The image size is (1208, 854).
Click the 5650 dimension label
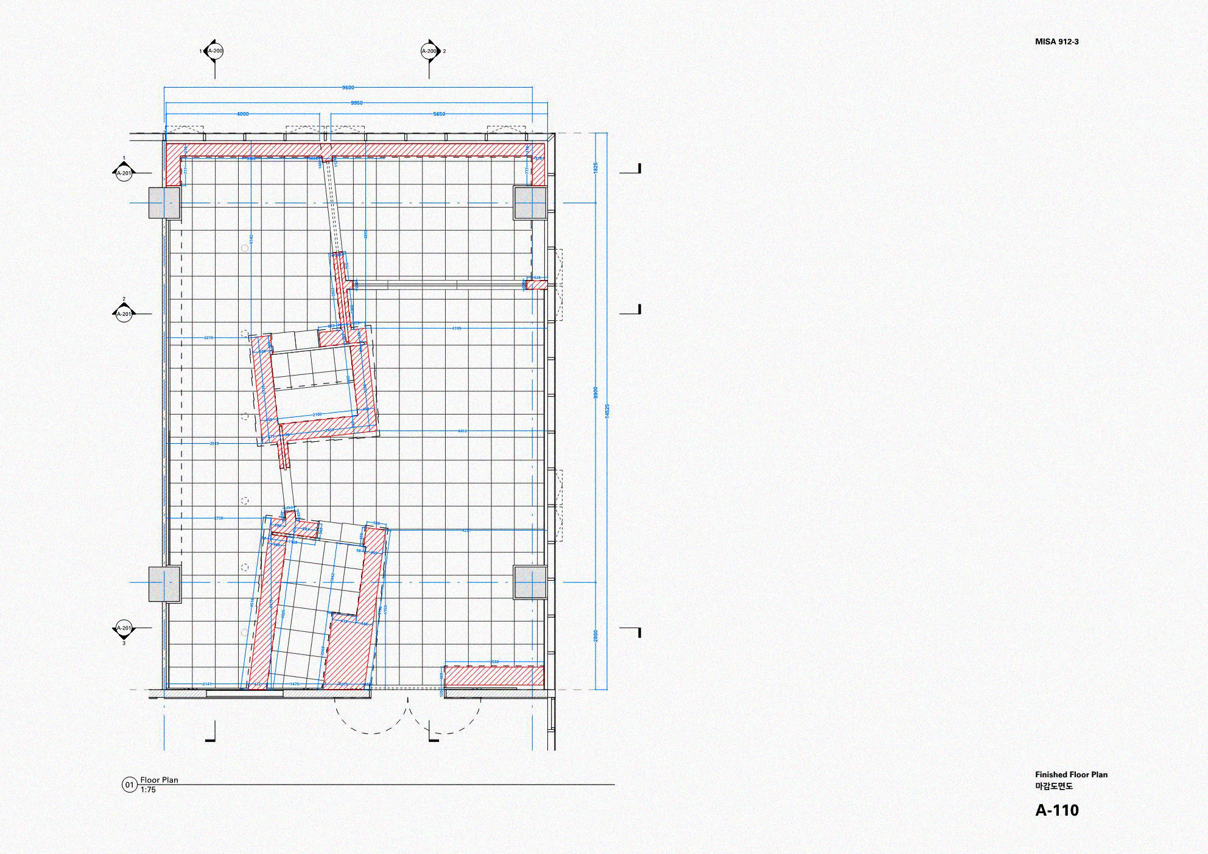tap(439, 114)
